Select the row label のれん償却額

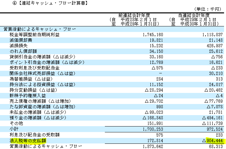tap(23, 51)
